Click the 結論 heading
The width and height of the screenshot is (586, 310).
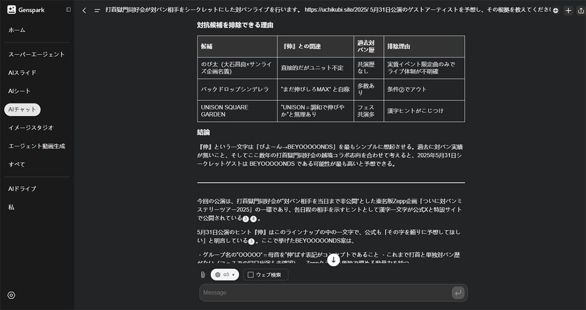tap(204, 132)
